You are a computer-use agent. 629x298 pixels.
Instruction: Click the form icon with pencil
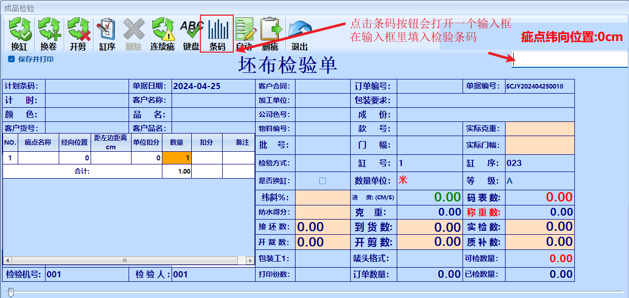point(244,30)
